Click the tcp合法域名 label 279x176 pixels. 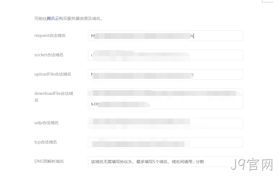(46, 142)
